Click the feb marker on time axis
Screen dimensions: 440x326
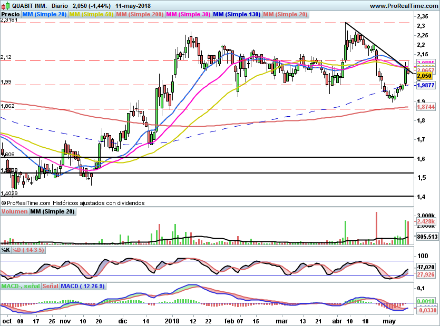pos(229,321)
